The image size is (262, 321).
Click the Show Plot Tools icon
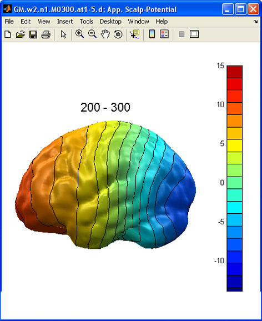194,34
